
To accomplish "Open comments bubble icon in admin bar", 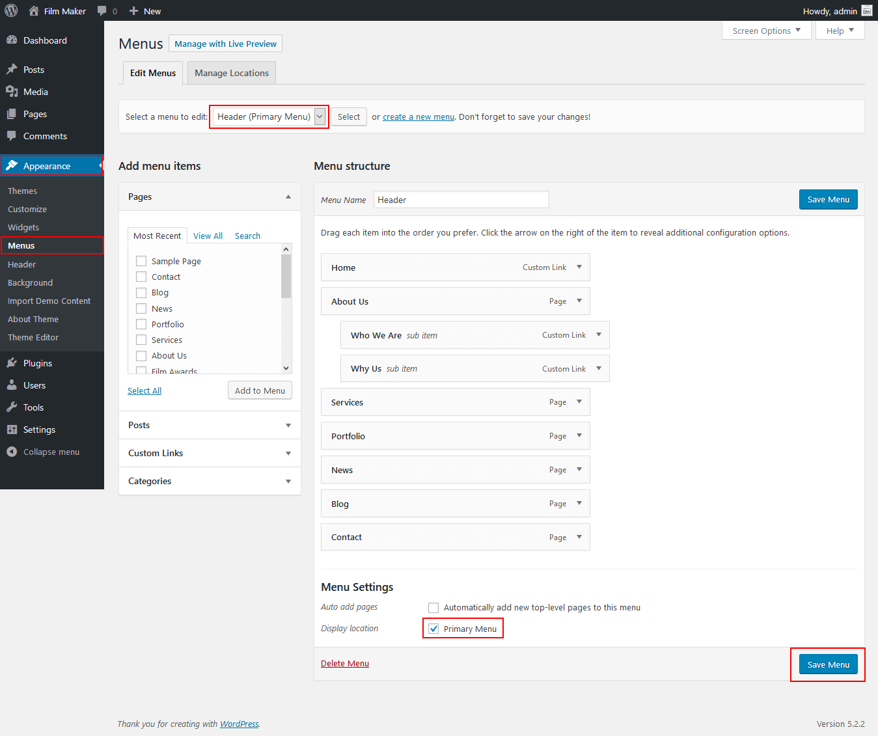I will pyautogui.click(x=102, y=11).
